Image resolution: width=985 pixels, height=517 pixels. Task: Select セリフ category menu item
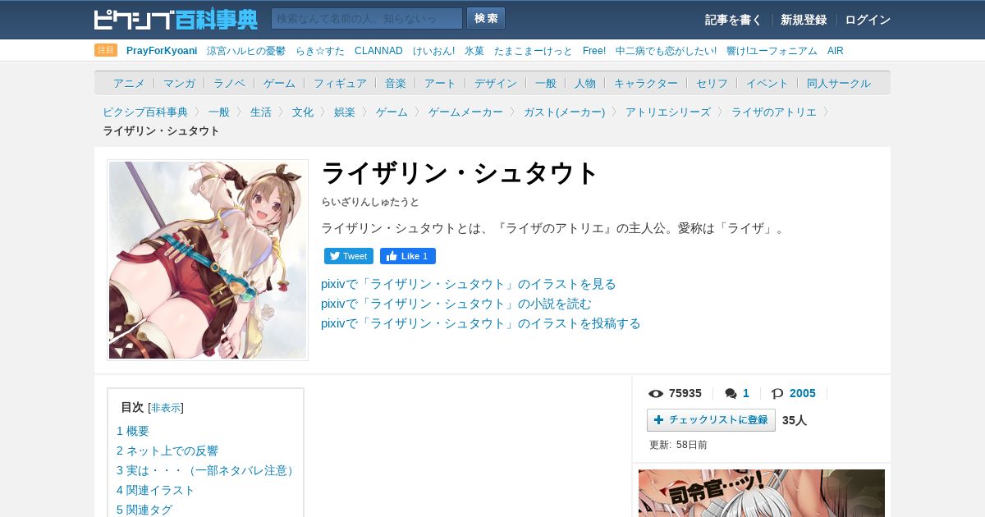tap(712, 83)
